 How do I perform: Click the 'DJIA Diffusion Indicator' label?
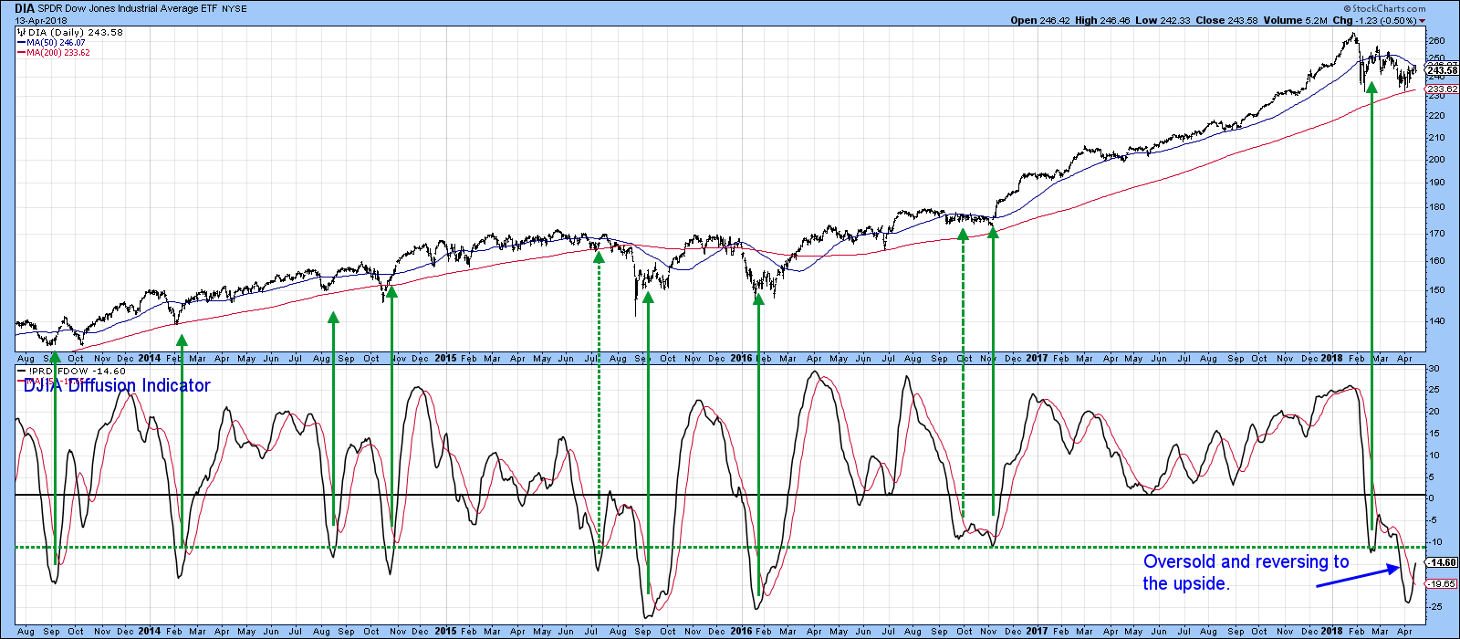[117, 386]
